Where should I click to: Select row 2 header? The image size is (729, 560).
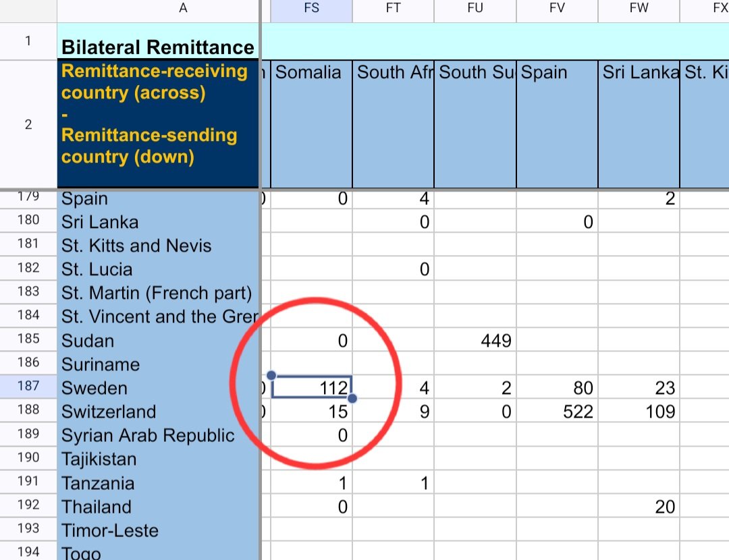pos(28,124)
